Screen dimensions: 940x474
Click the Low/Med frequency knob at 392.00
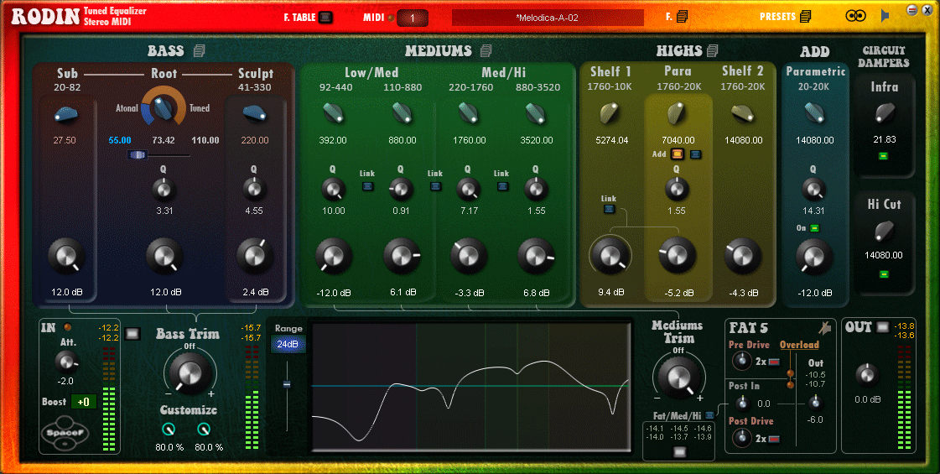coord(333,112)
